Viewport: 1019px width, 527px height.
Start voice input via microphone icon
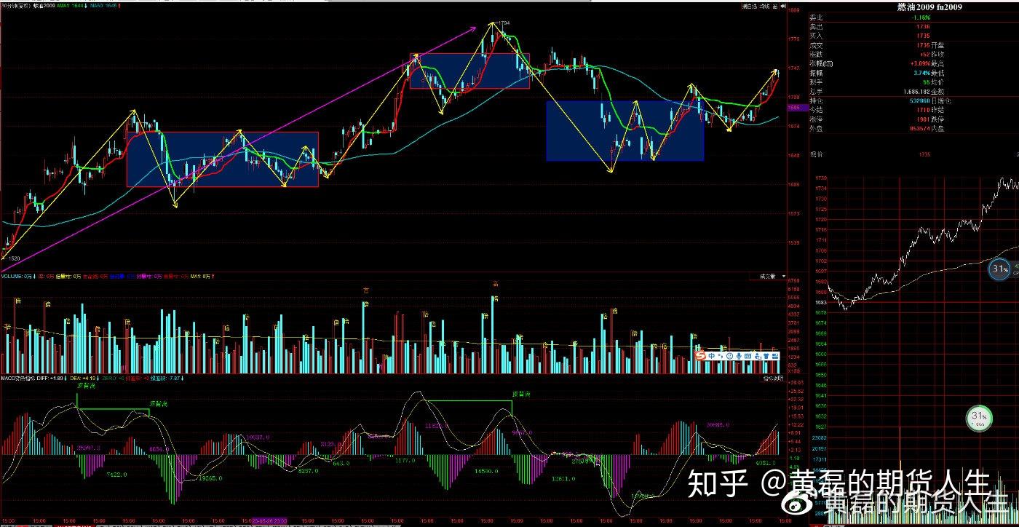coord(739,356)
